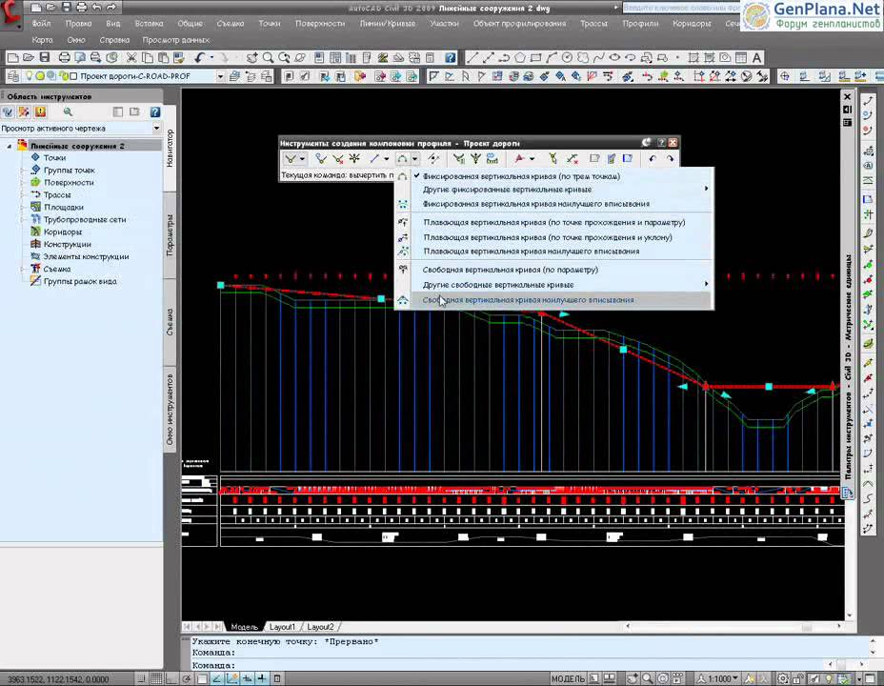Click the Zoom magnifier in standard toolbar
This screenshot has width=884, height=686.
click(269, 57)
